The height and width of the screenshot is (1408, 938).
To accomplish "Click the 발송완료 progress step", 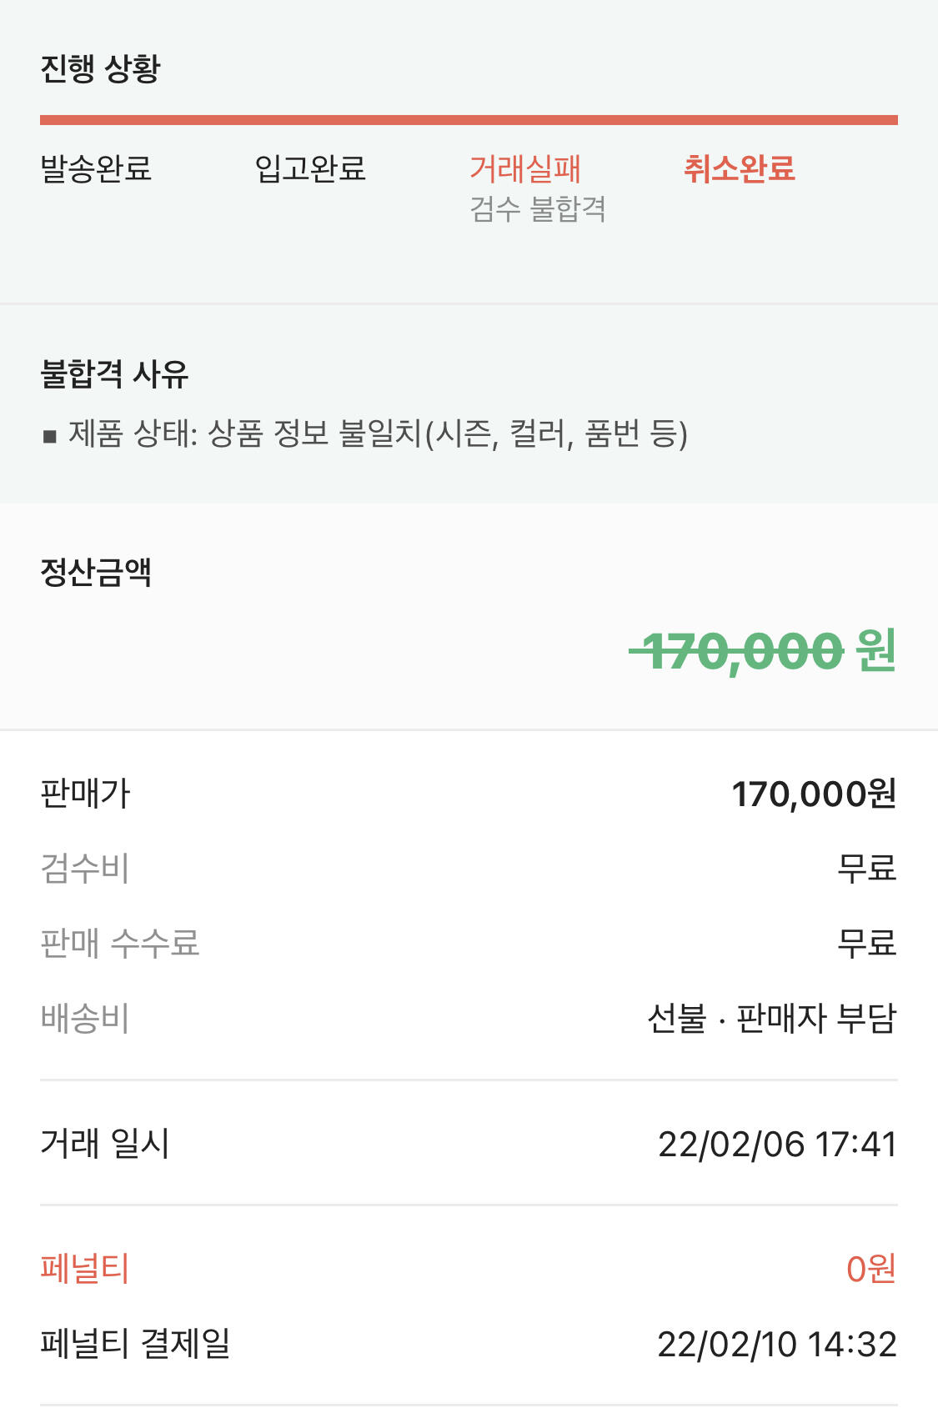I will pyautogui.click(x=96, y=169).
